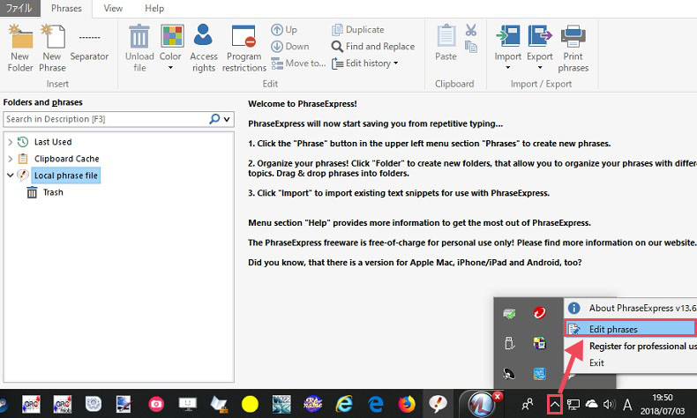
Task: Open Access rights
Action: 204,49
